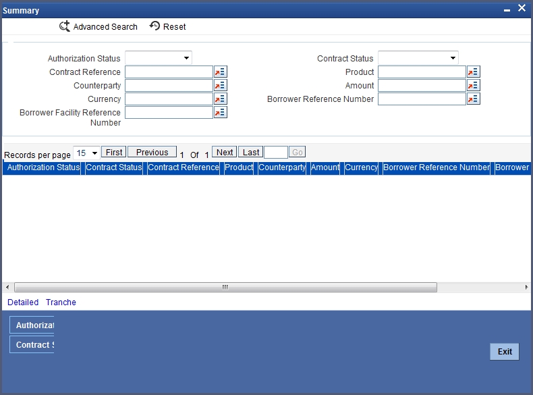Open the Tranche link
Image resolution: width=533 pixels, height=395 pixels.
pos(61,302)
